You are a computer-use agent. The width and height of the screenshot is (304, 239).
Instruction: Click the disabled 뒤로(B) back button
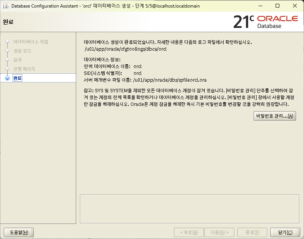click(x=189, y=232)
